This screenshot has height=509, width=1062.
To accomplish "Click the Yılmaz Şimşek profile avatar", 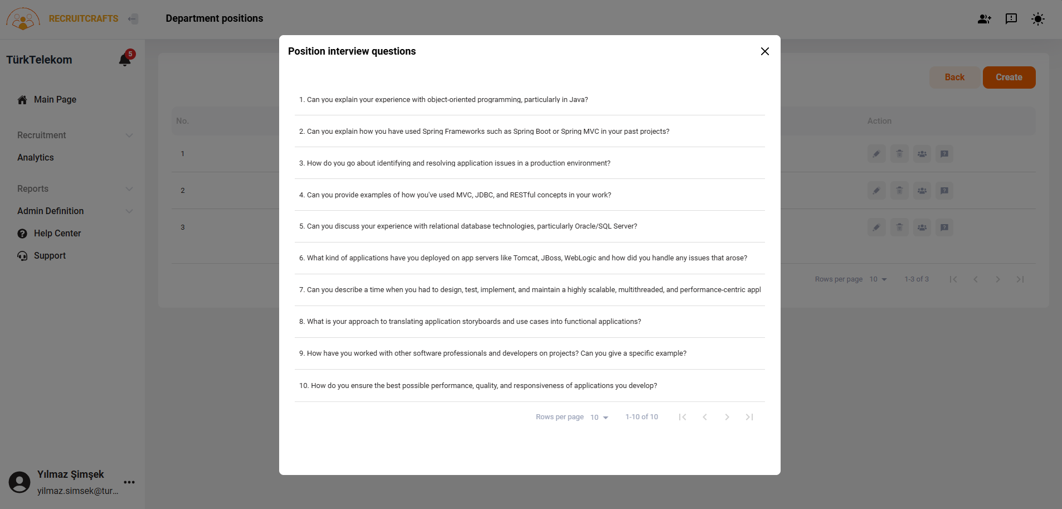I will click(20, 482).
